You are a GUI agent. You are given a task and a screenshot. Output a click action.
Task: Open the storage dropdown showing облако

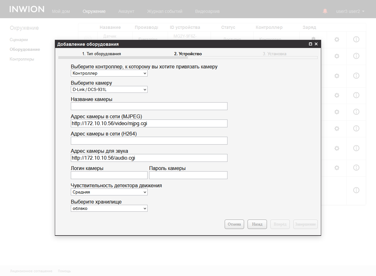[109, 209]
